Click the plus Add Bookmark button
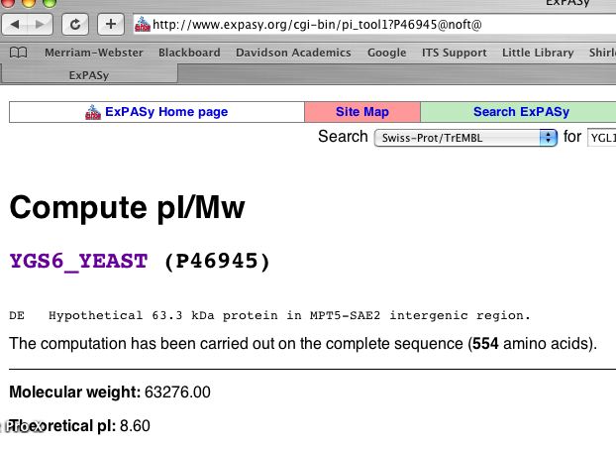 tap(110, 23)
